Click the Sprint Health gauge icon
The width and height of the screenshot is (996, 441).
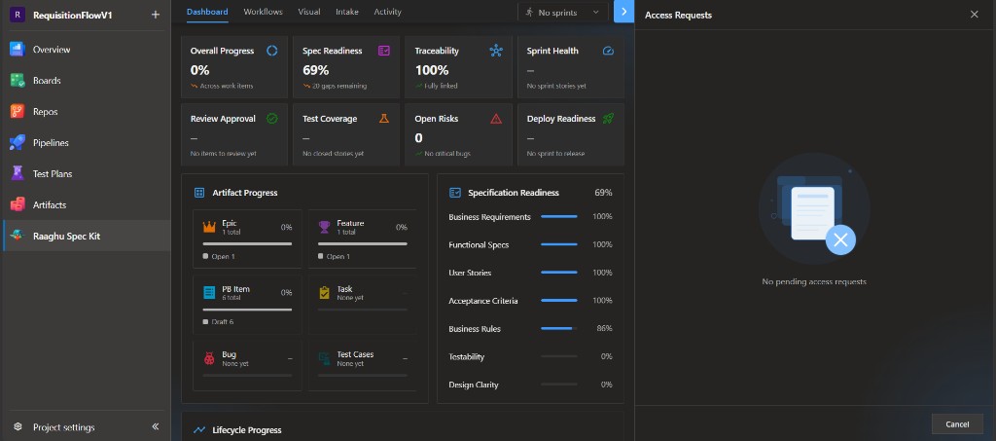pyautogui.click(x=609, y=51)
